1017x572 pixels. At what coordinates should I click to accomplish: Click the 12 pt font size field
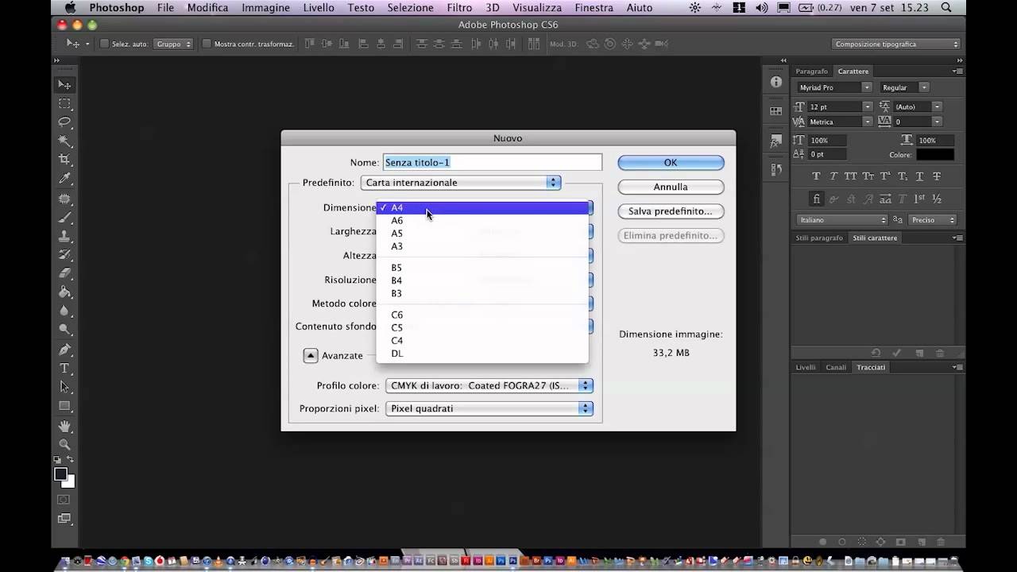pos(834,106)
